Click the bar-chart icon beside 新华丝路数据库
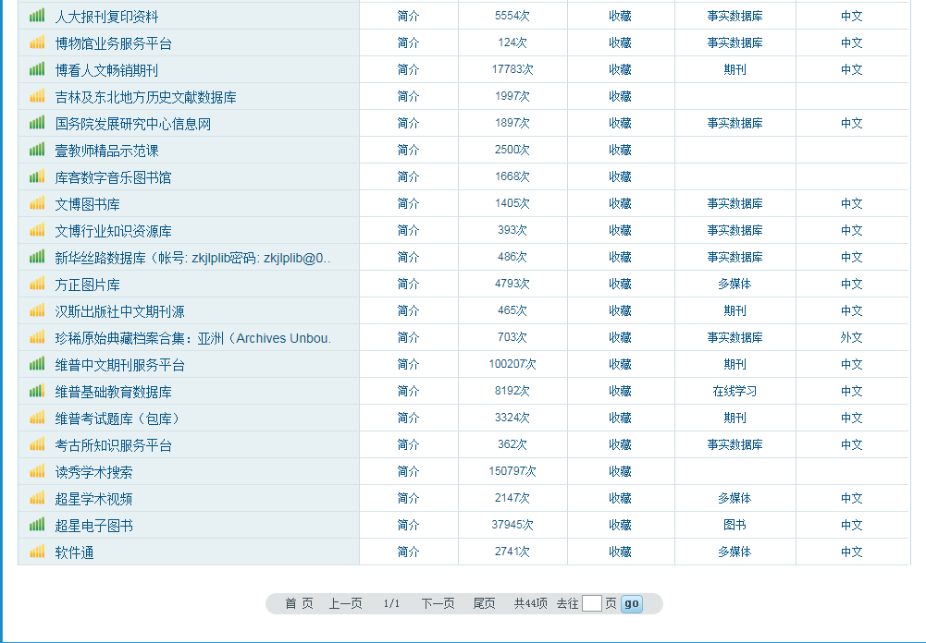This screenshot has height=643, width=926. coord(37,257)
